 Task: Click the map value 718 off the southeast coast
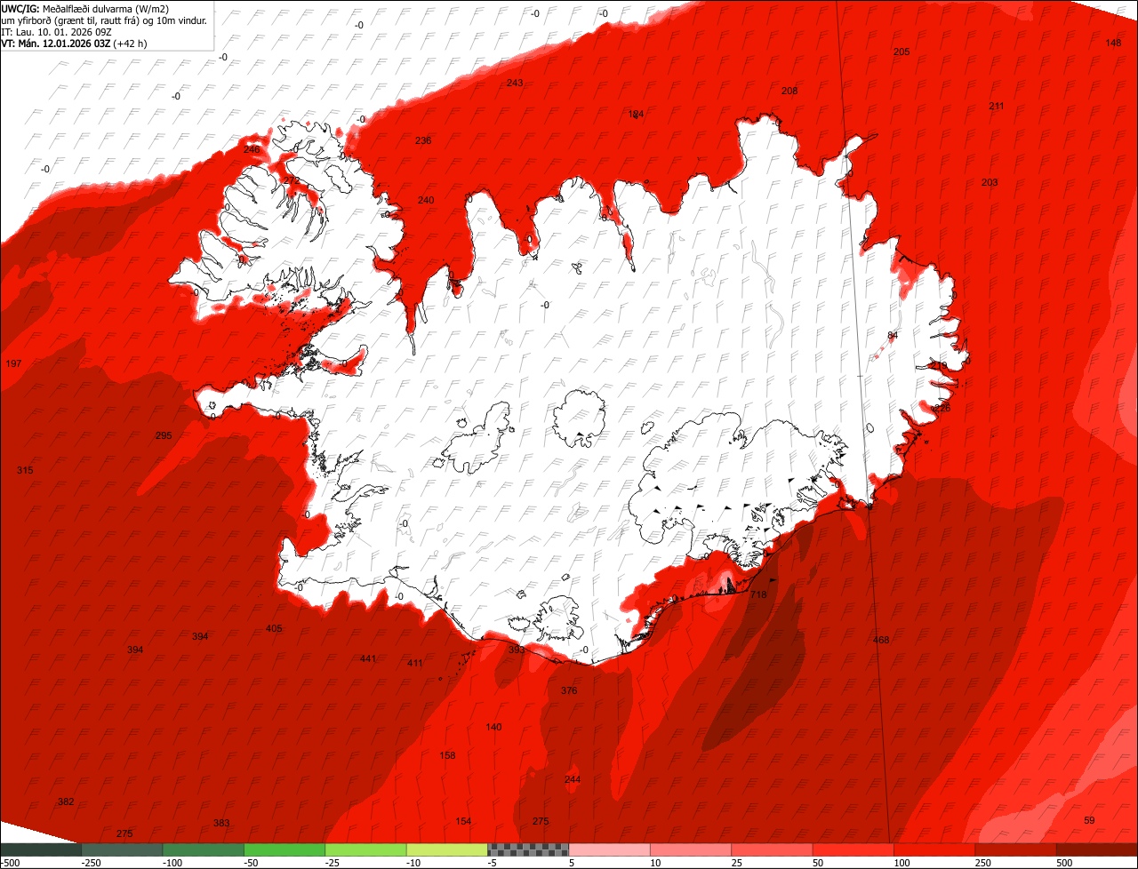(x=758, y=594)
